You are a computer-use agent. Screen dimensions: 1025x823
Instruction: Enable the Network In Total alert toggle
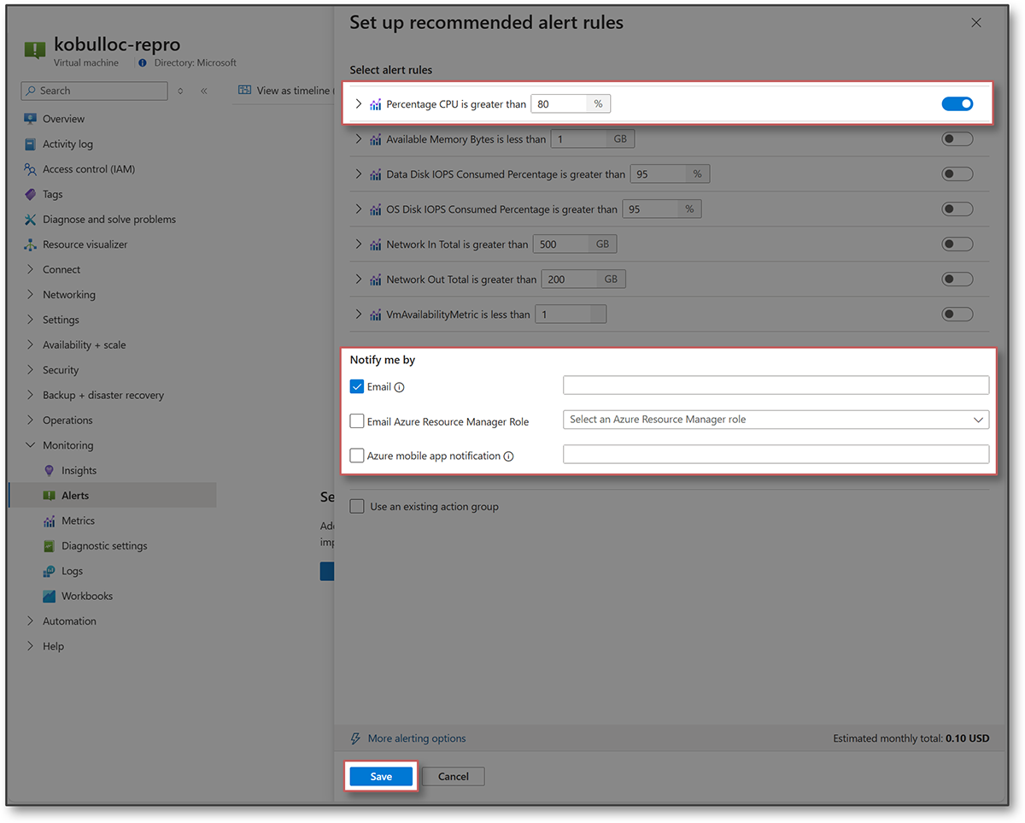pyautogui.click(x=957, y=244)
